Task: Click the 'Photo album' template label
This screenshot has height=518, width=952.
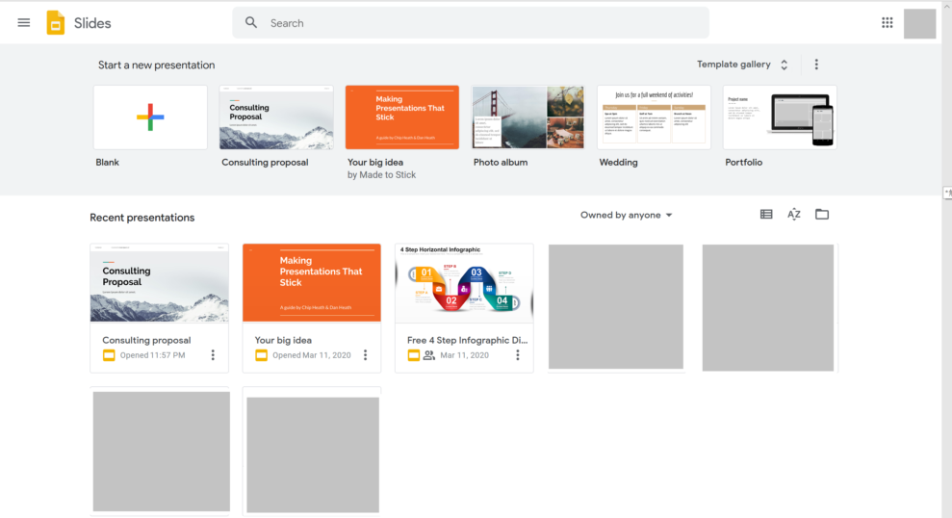Action: (x=501, y=162)
